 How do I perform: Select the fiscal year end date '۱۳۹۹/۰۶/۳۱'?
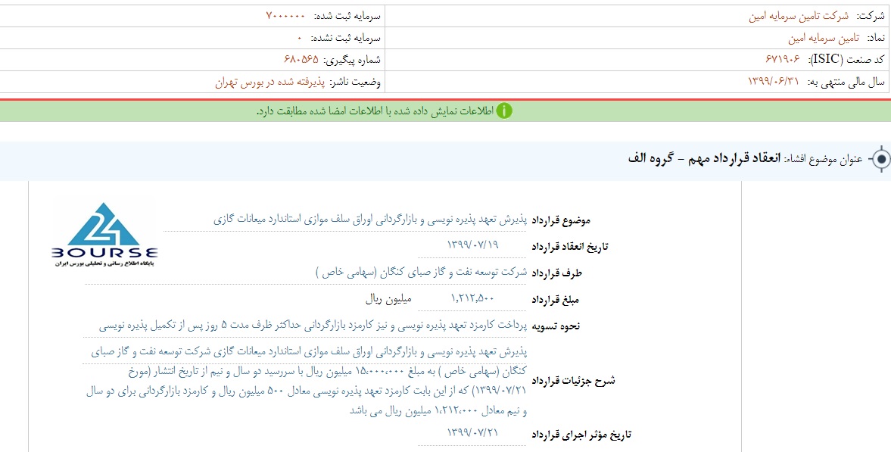774,83
